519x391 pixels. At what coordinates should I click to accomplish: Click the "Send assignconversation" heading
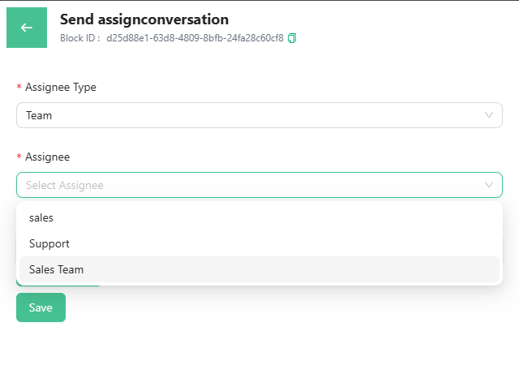pyautogui.click(x=144, y=19)
